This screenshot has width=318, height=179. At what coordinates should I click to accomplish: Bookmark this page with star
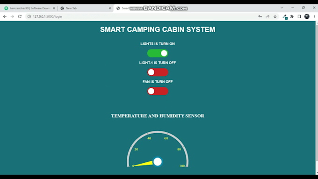point(275,17)
